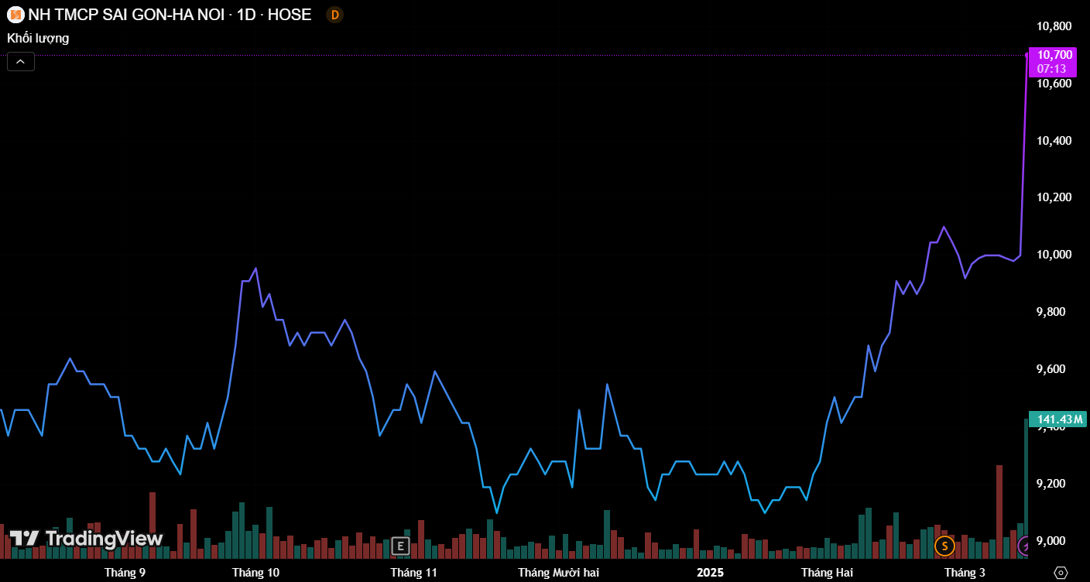Click the Tháng Hai time axis label
The image size is (1090, 582).
pyautogui.click(x=827, y=573)
